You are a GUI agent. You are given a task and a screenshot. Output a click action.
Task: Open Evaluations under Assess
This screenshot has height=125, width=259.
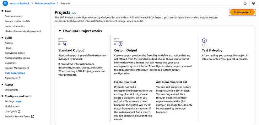tap(11, 90)
